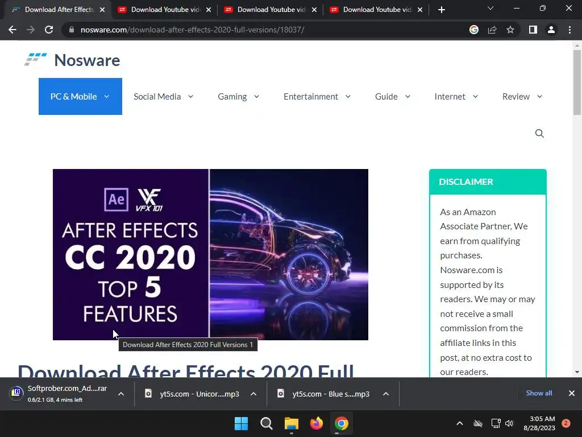Open the Social Media menu
Screen dimensions: 582x437
163,97
